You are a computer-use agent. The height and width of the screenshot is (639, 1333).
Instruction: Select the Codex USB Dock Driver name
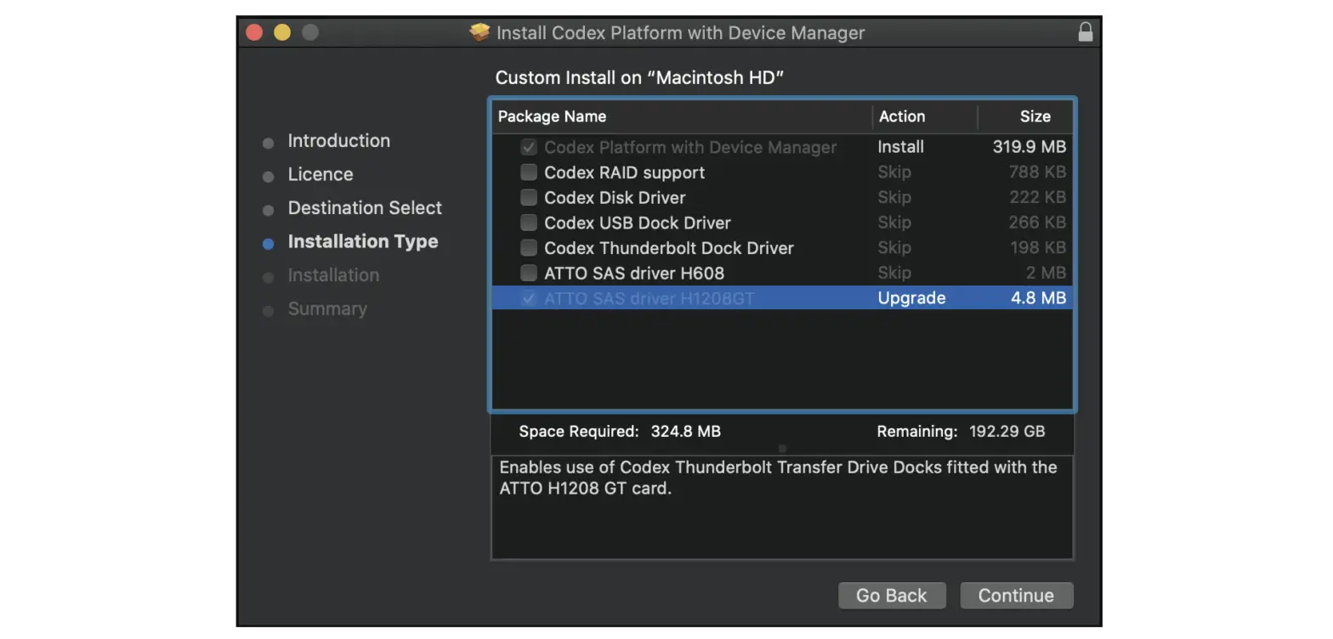pyautogui.click(x=638, y=223)
